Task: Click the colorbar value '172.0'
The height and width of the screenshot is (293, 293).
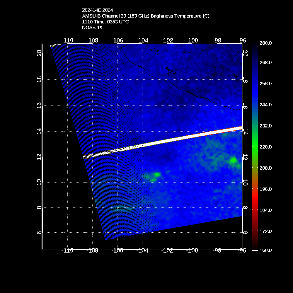Action: [265, 231]
